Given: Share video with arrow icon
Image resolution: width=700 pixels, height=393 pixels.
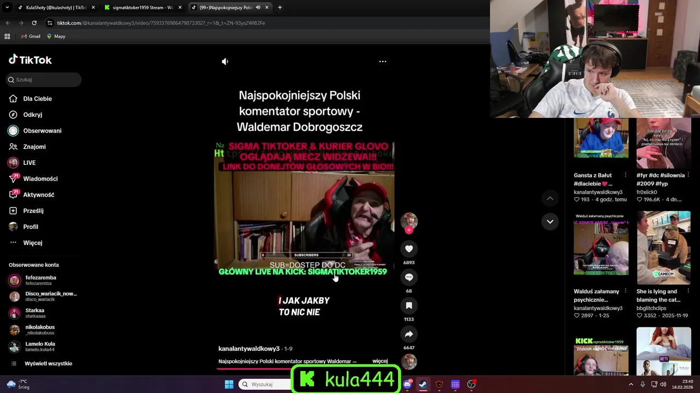Looking at the screenshot, I should 409,334.
